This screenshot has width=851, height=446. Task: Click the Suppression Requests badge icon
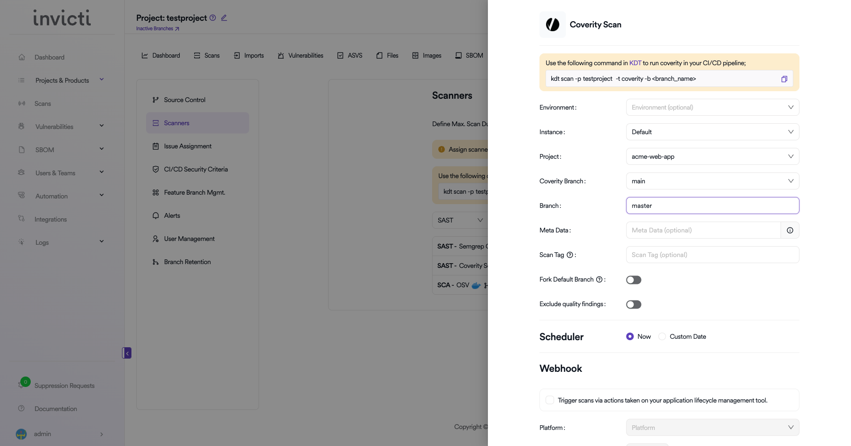[25, 382]
